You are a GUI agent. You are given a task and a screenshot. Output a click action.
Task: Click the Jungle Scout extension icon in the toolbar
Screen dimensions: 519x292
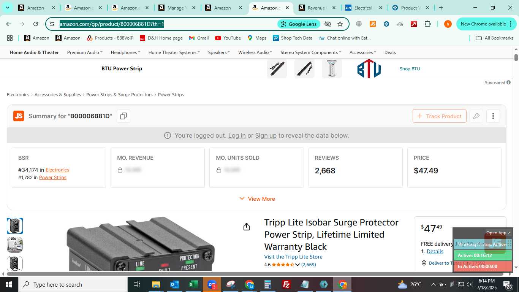[372, 24]
